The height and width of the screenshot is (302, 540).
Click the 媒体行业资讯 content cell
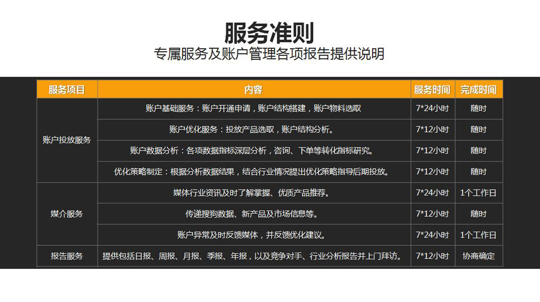253,193
